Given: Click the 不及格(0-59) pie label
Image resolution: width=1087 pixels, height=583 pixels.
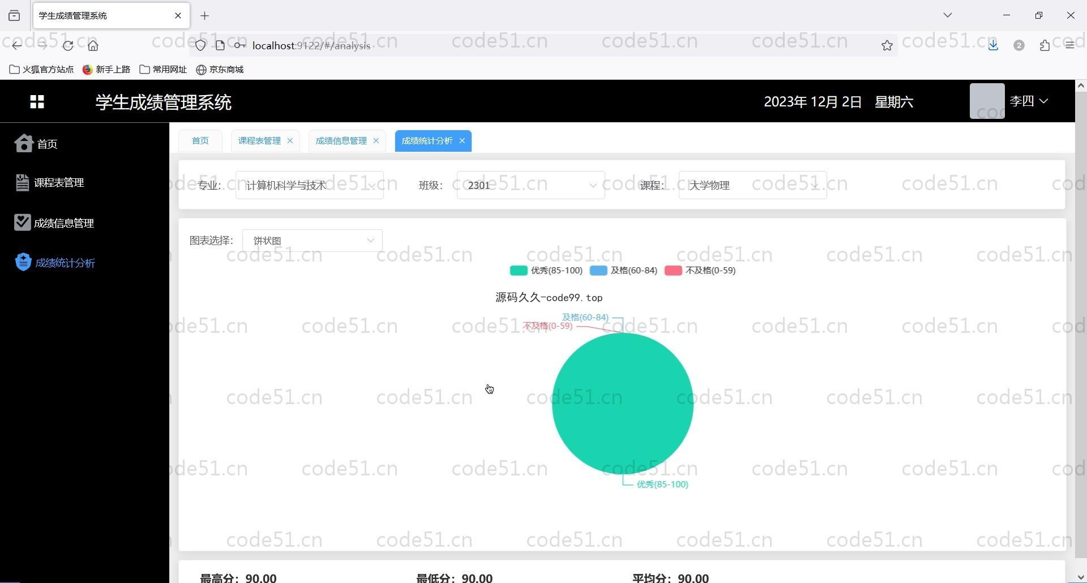Looking at the screenshot, I should 547,326.
